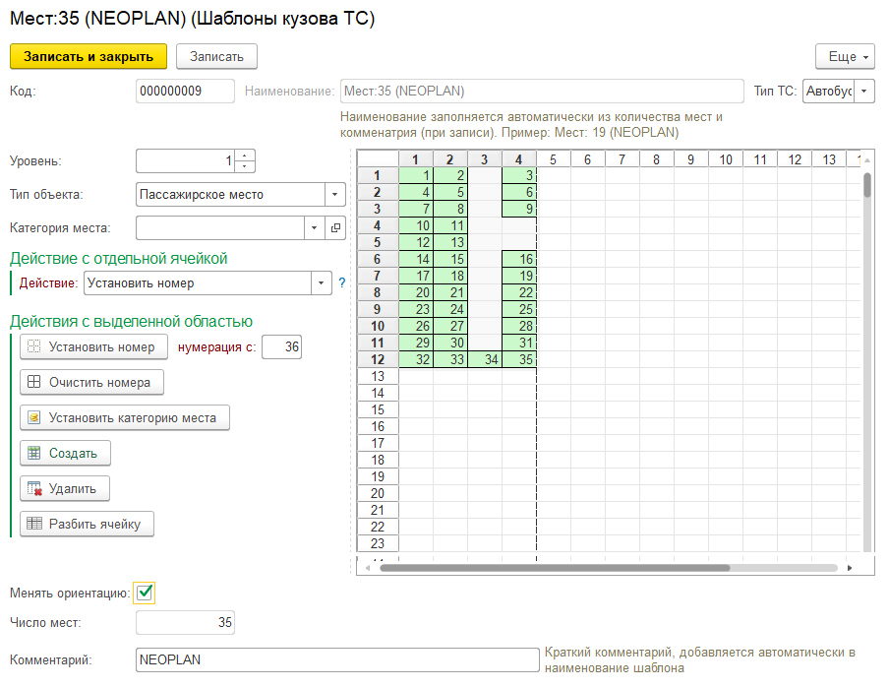Click the 'Записать' button
The width and height of the screenshot is (889, 688).
click(216, 57)
